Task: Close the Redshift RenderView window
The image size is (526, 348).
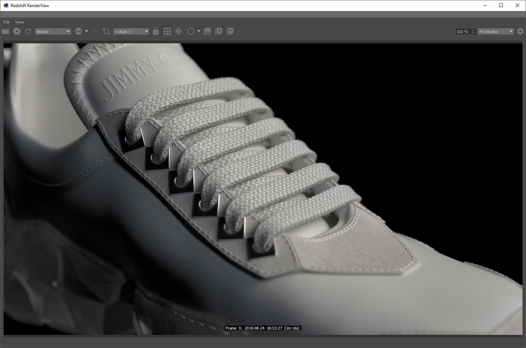Action: 517,5
